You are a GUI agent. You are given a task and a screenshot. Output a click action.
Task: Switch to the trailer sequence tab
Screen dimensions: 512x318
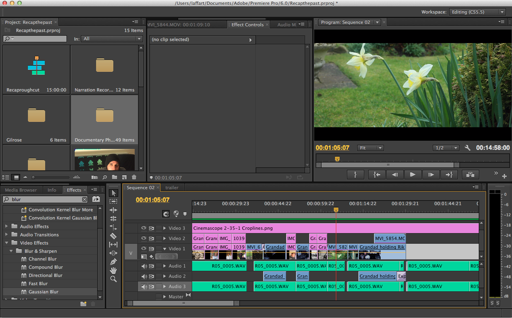172,188
